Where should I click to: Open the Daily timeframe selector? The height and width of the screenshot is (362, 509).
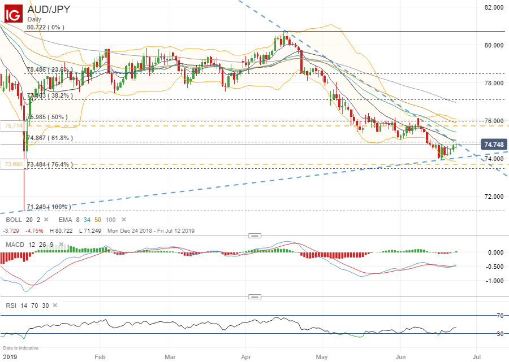coord(34,19)
